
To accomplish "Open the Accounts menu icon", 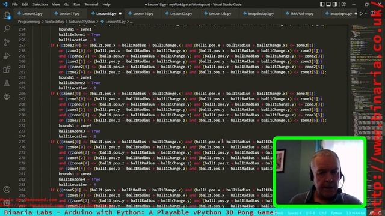I will 7,190.
